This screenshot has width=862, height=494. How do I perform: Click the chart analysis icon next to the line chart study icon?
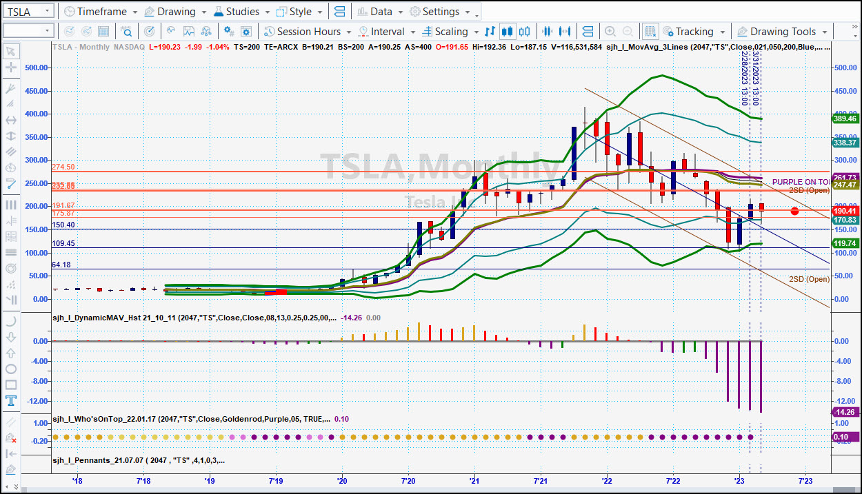(x=188, y=32)
